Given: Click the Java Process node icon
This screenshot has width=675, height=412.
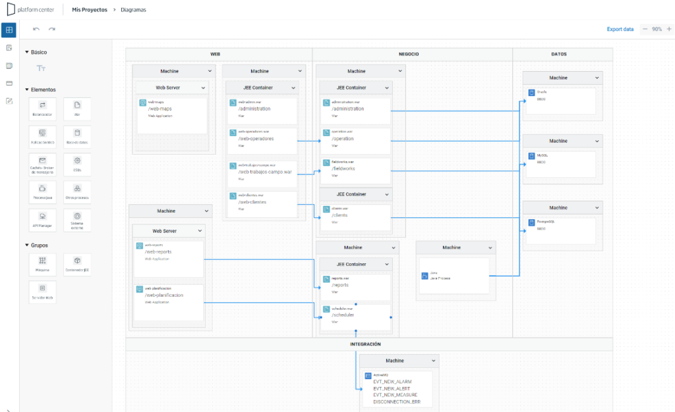Looking at the screenshot, I should pos(425,276).
